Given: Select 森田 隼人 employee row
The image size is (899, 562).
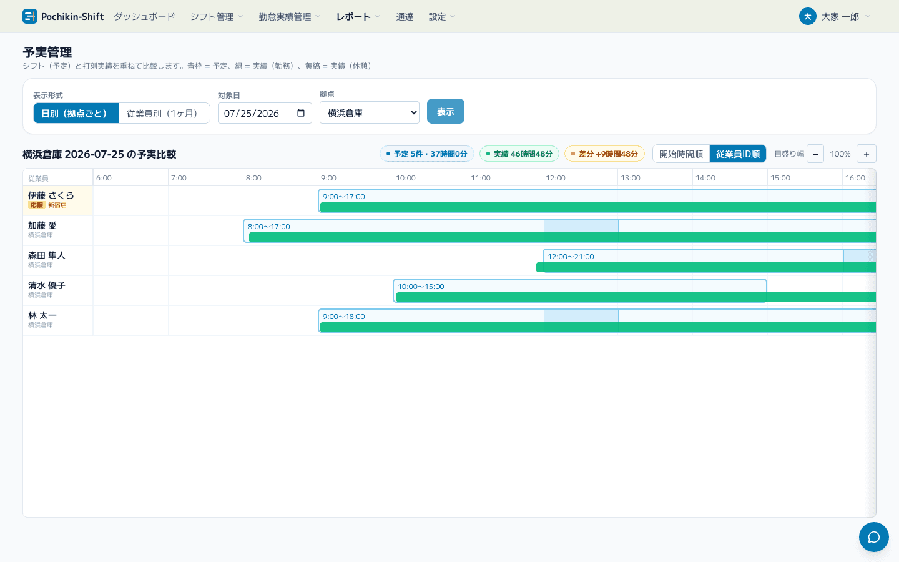Looking at the screenshot, I should (58, 260).
